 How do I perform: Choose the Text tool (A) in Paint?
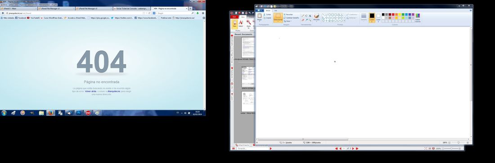[x=310, y=16]
